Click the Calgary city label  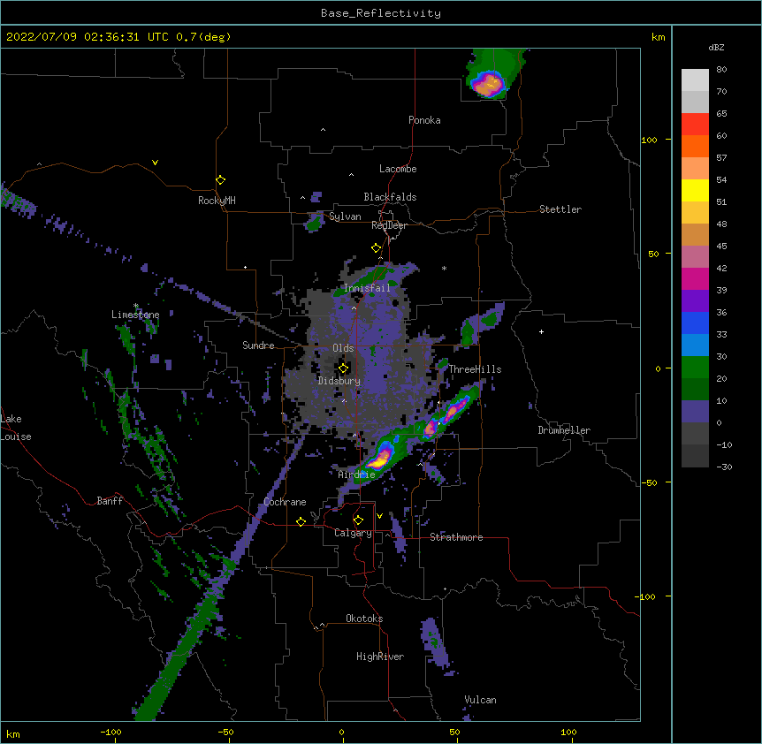click(x=353, y=533)
